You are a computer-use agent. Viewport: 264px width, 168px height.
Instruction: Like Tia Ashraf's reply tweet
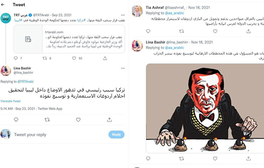(x=215, y=31)
